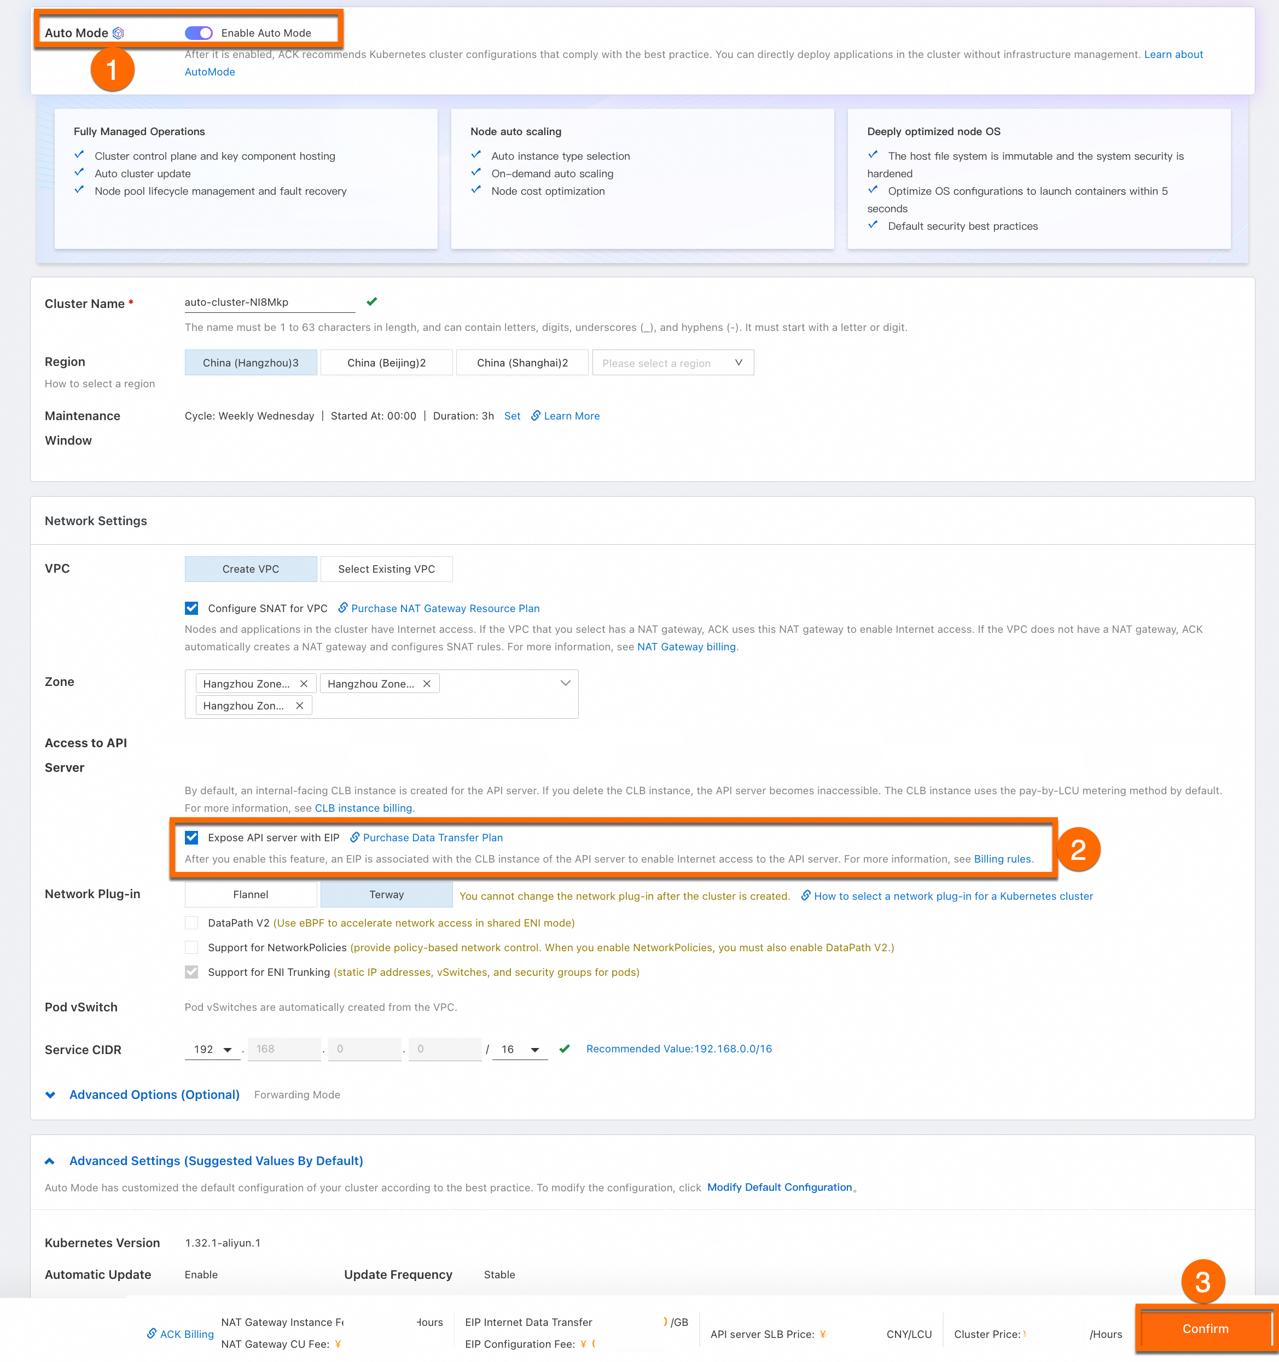Uncheck Expose API server with EIP
Image resolution: width=1279 pixels, height=1362 pixels.
point(192,837)
